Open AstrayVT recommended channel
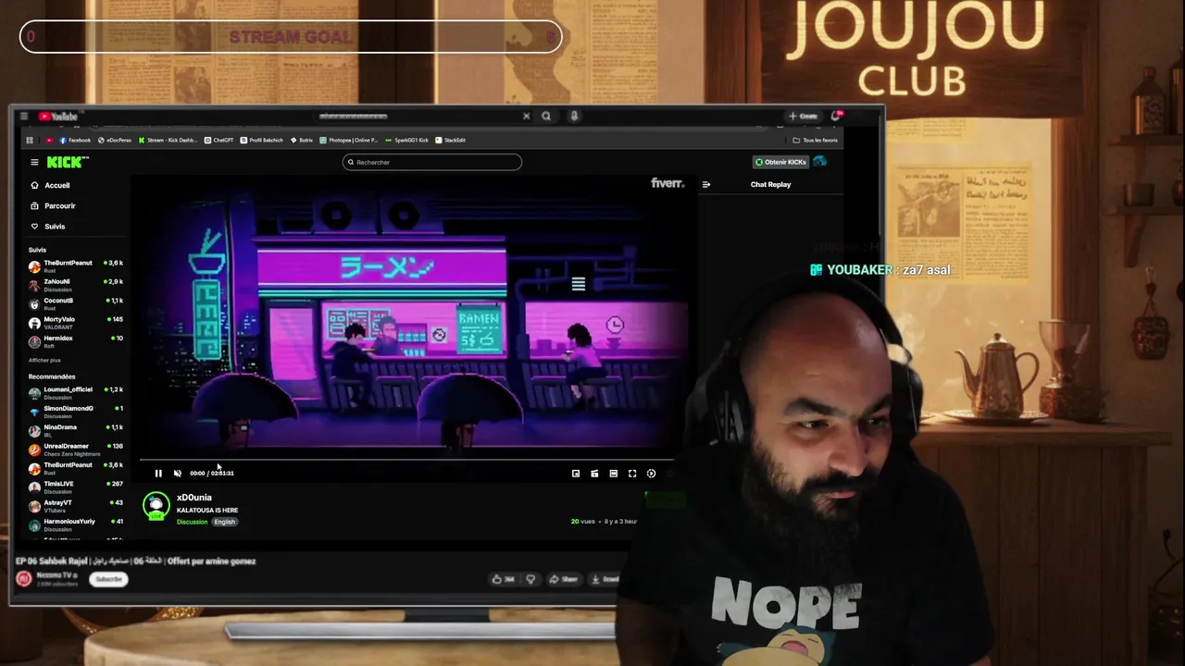Screen dimensions: 1185x666 (x=76, y=506)
